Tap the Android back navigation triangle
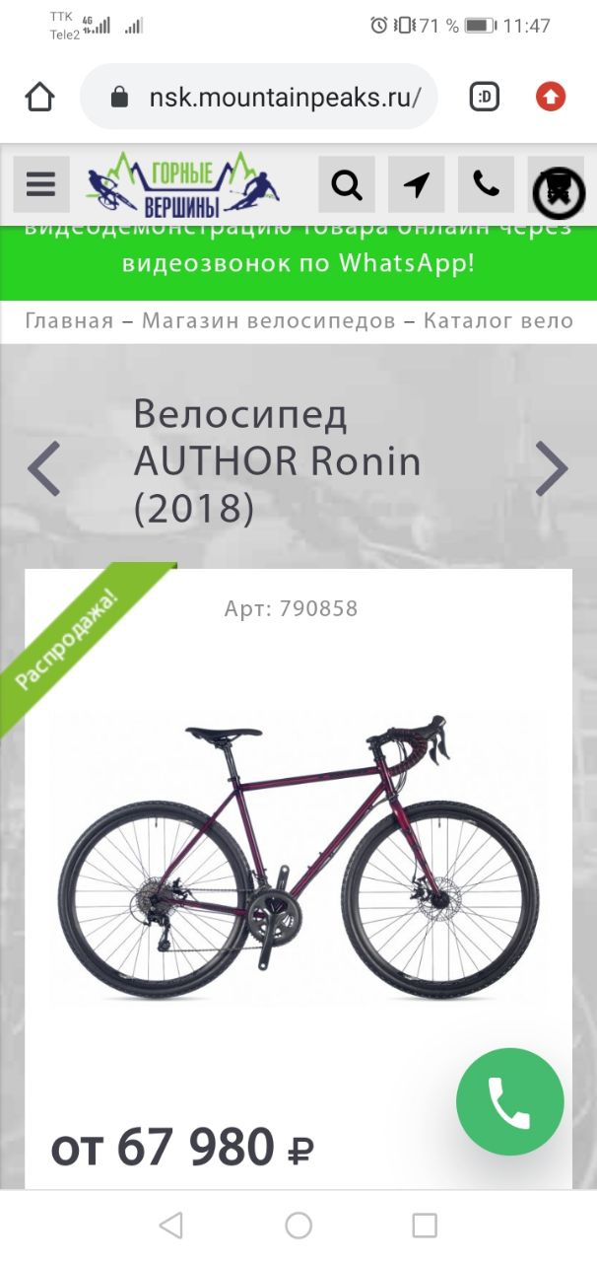The height and width of the screenshot is (1262, 597). tap(171, 1226)
